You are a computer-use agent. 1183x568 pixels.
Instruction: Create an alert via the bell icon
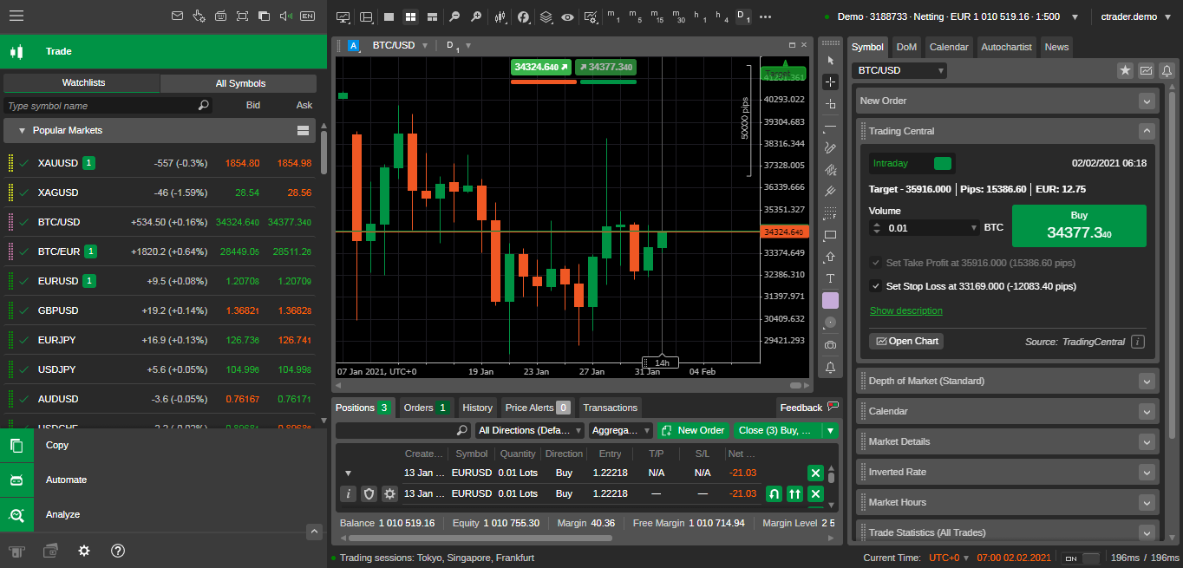(830, 368)
